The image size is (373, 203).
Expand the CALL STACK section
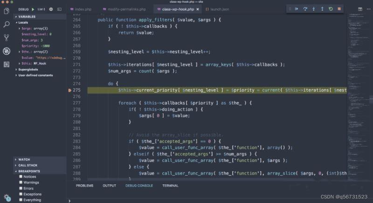29,165
